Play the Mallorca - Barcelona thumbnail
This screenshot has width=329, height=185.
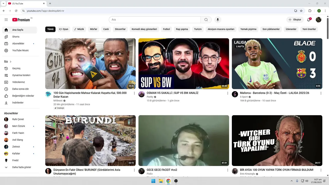277,64
